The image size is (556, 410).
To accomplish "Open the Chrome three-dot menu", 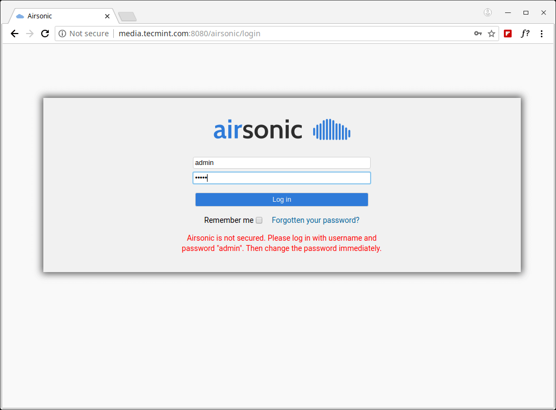I will pos(541,34).
